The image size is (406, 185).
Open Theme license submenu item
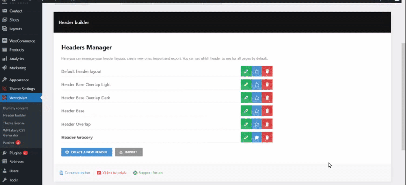pyautogui.click(x=14, y=123)
